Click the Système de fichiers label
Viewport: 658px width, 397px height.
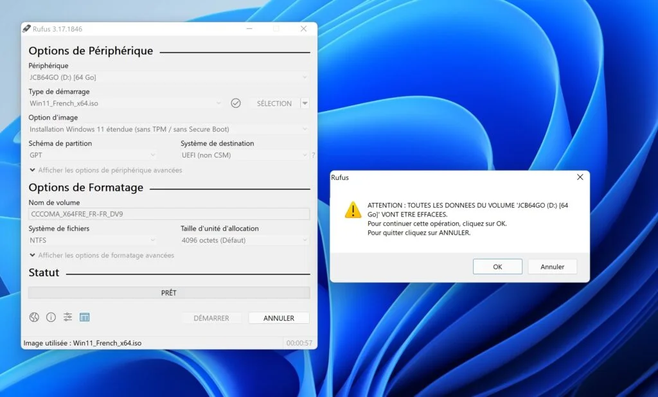point(58,228)
